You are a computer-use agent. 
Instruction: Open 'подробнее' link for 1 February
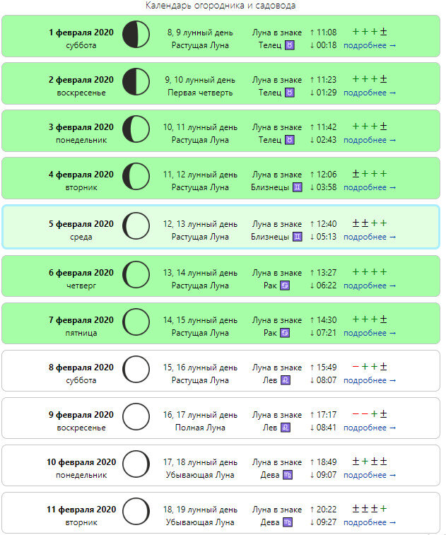click(x=370, y=45)
